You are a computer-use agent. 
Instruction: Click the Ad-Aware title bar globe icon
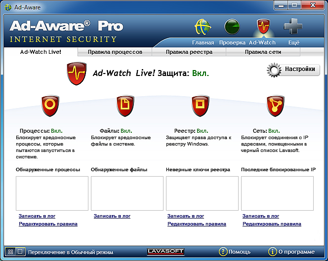pos(8,7)
